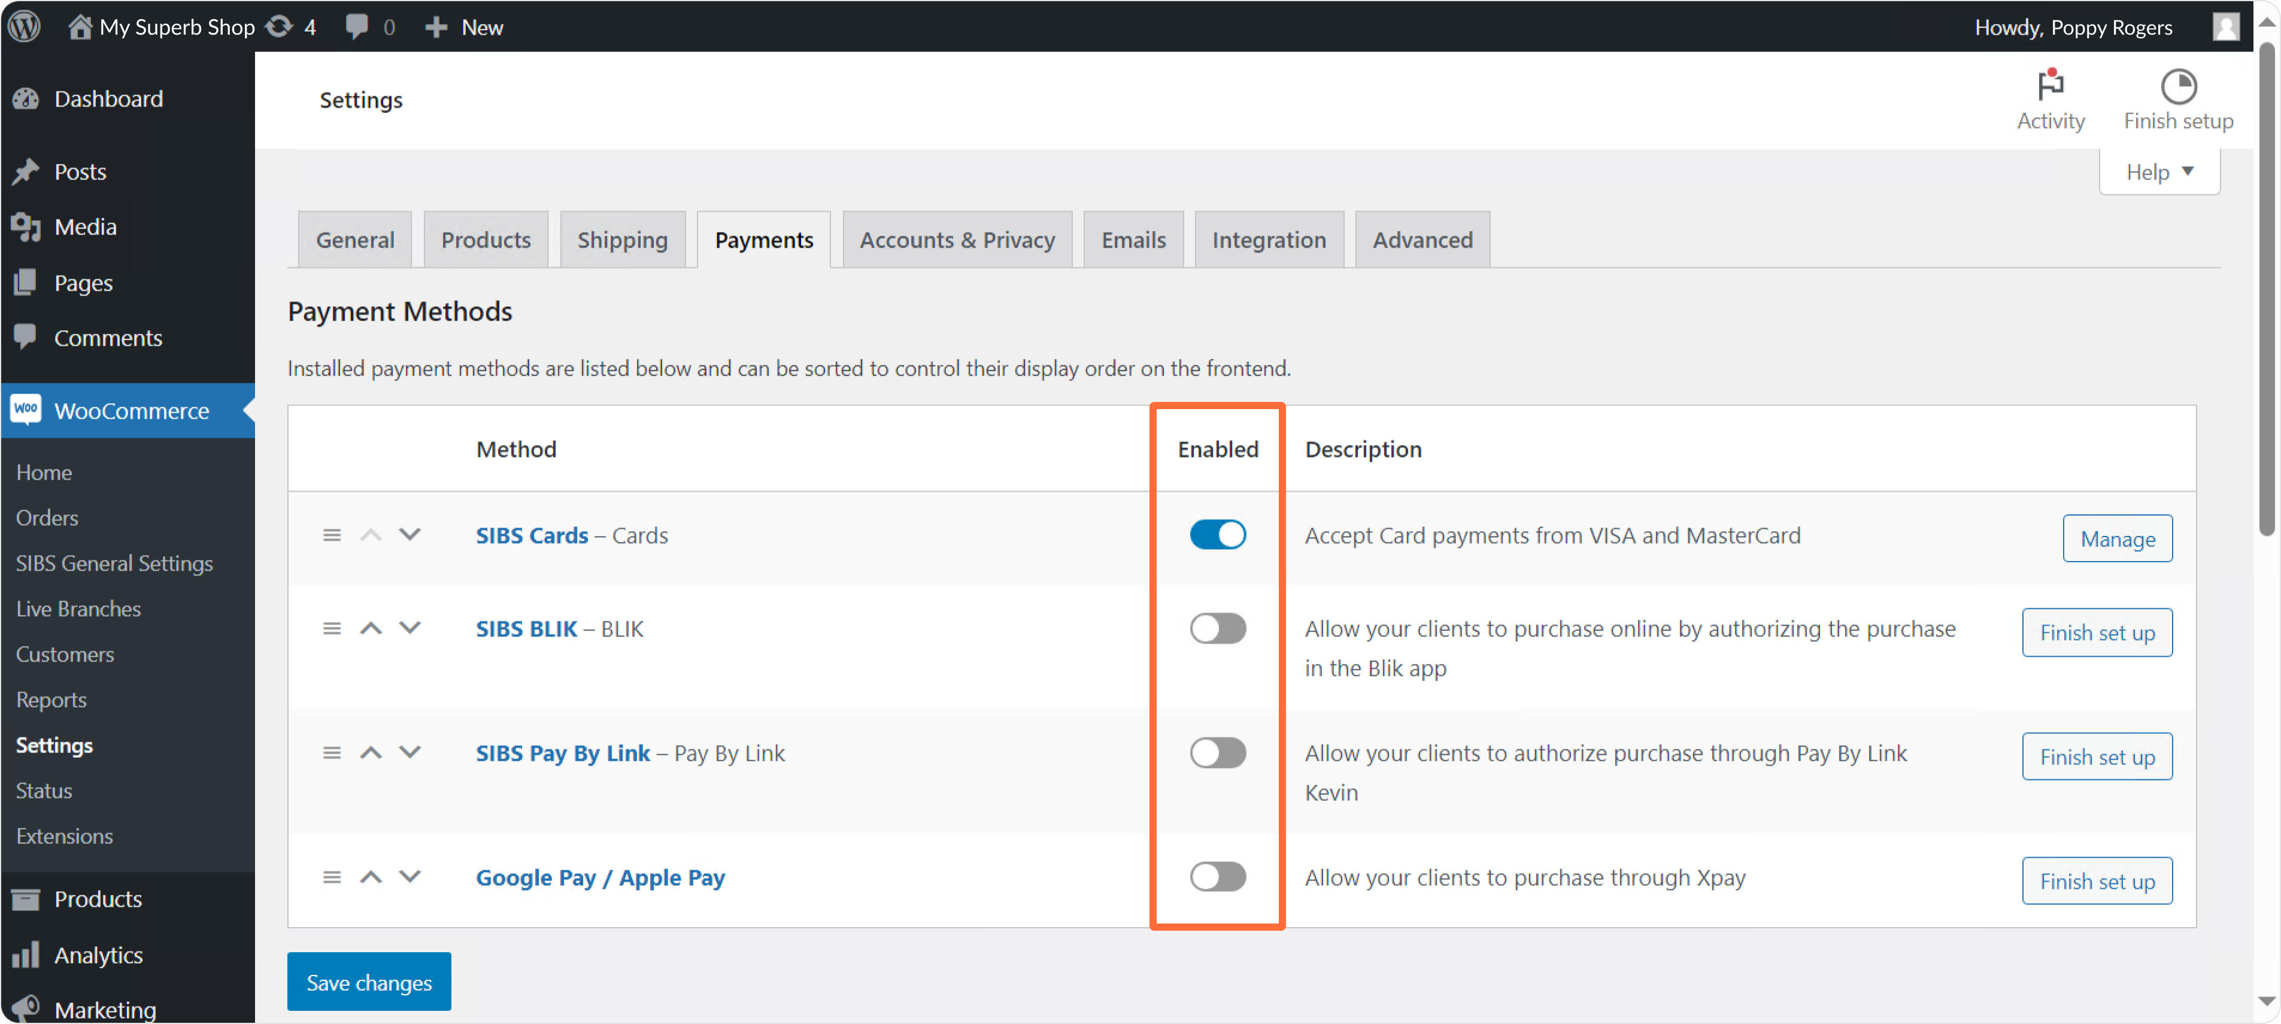Open Orders in WooCommerce submenu
2281x1024 pixels.
pos(47,517)
